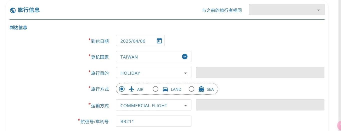This screenshot has height=131, width=341.
Task: Click the 旅行信息 section heading
Action: click(28, 10)
